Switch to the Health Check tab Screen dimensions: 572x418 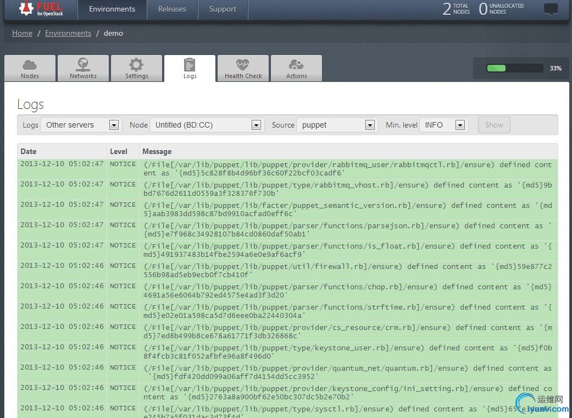[243, 68]
